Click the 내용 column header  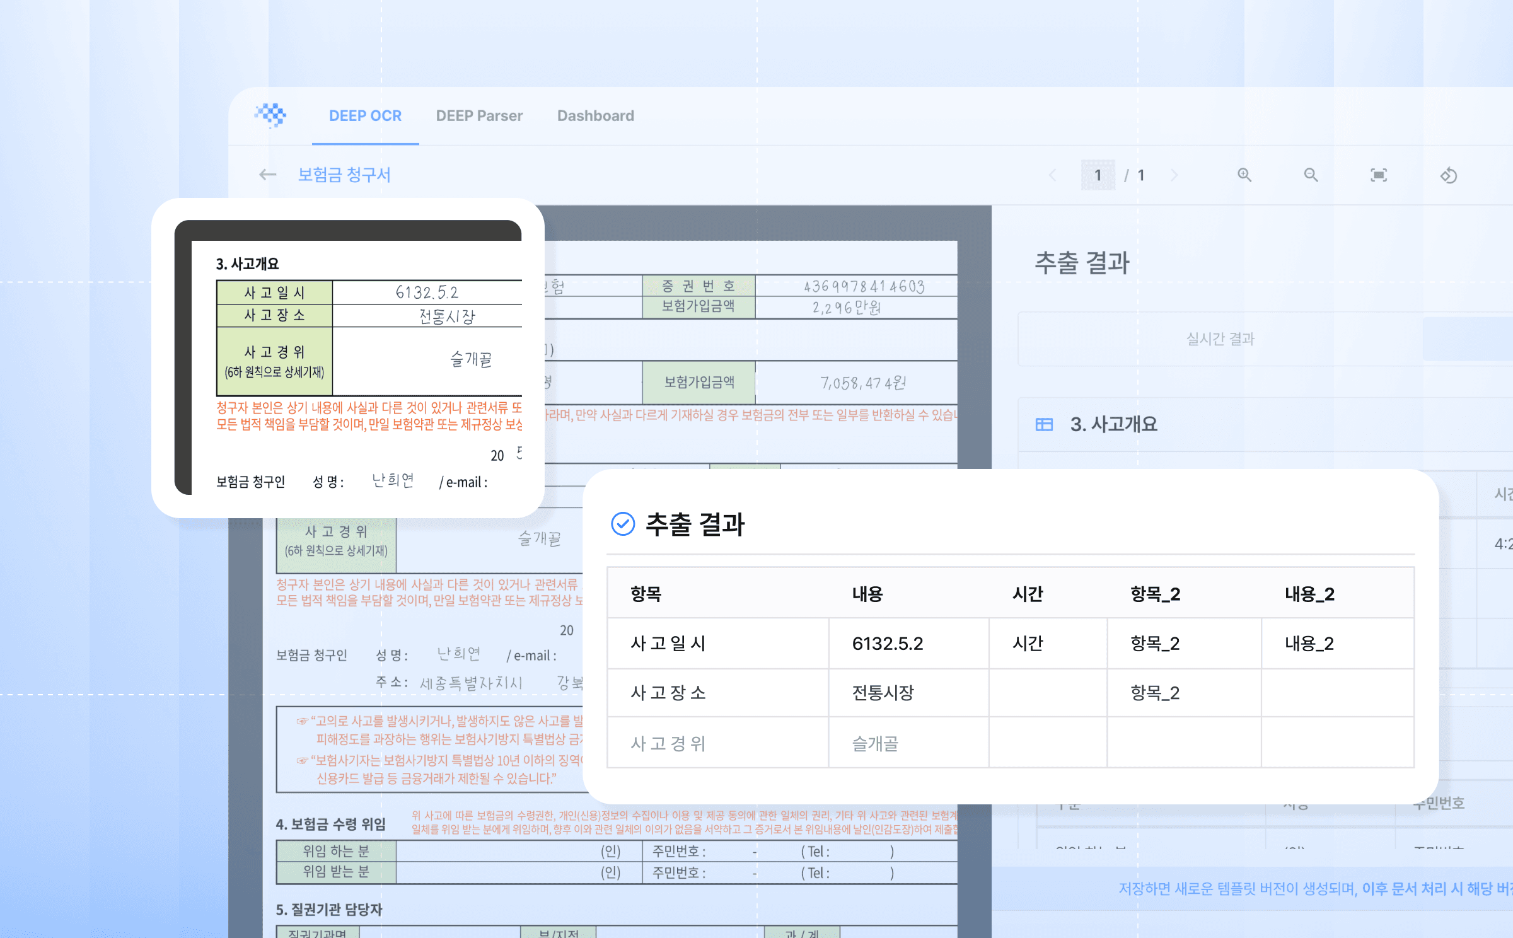tap(867, 594)
